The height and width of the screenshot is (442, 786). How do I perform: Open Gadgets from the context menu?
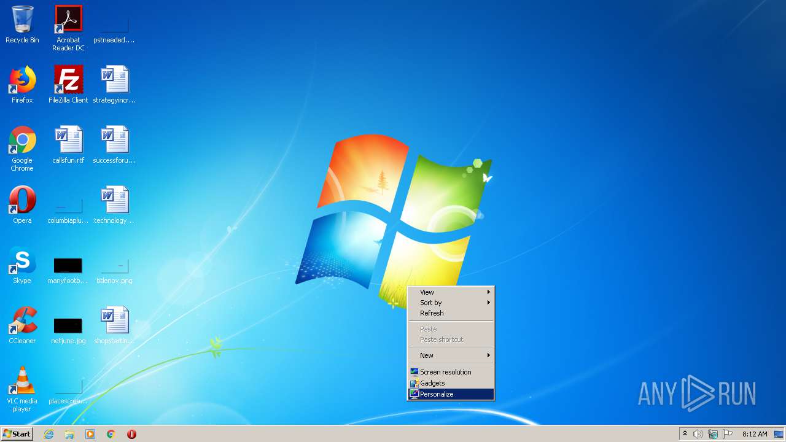(x=451, y=383)
